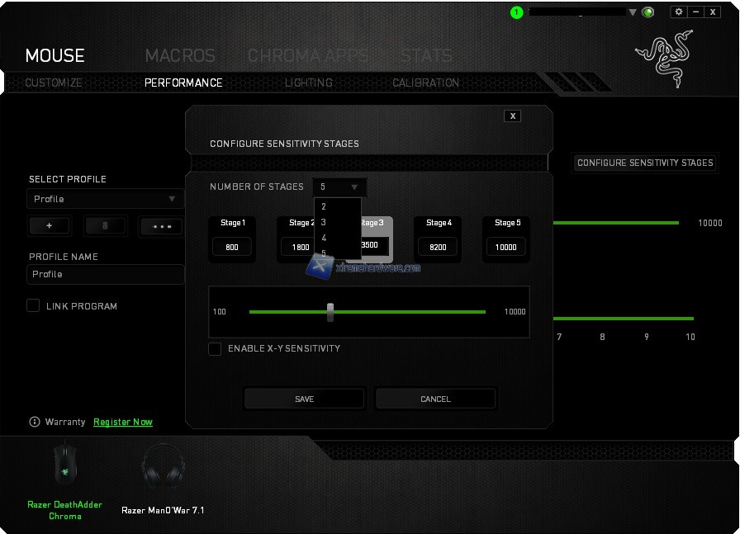Click the green notification badge
Viewport: 740px width, 534px height.
click(x=517, y=12)
